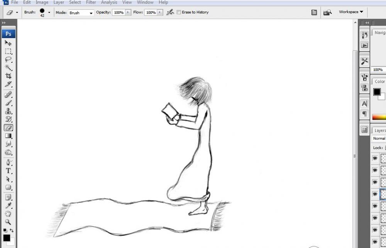Select the Horizontal Type tool
This screenshot has height=248, width=386.
8,171
